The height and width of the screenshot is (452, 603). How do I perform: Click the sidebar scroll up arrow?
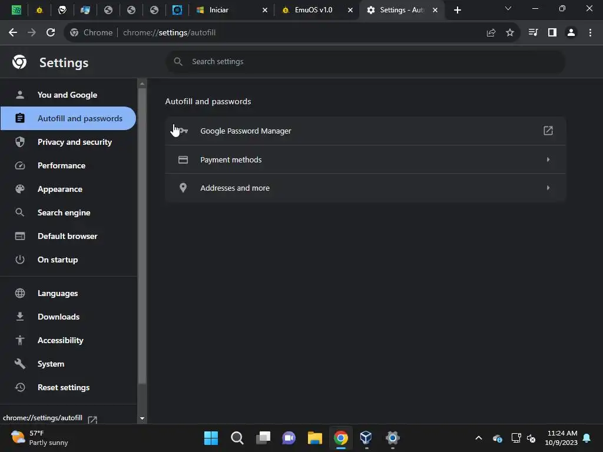pos(143,84)
